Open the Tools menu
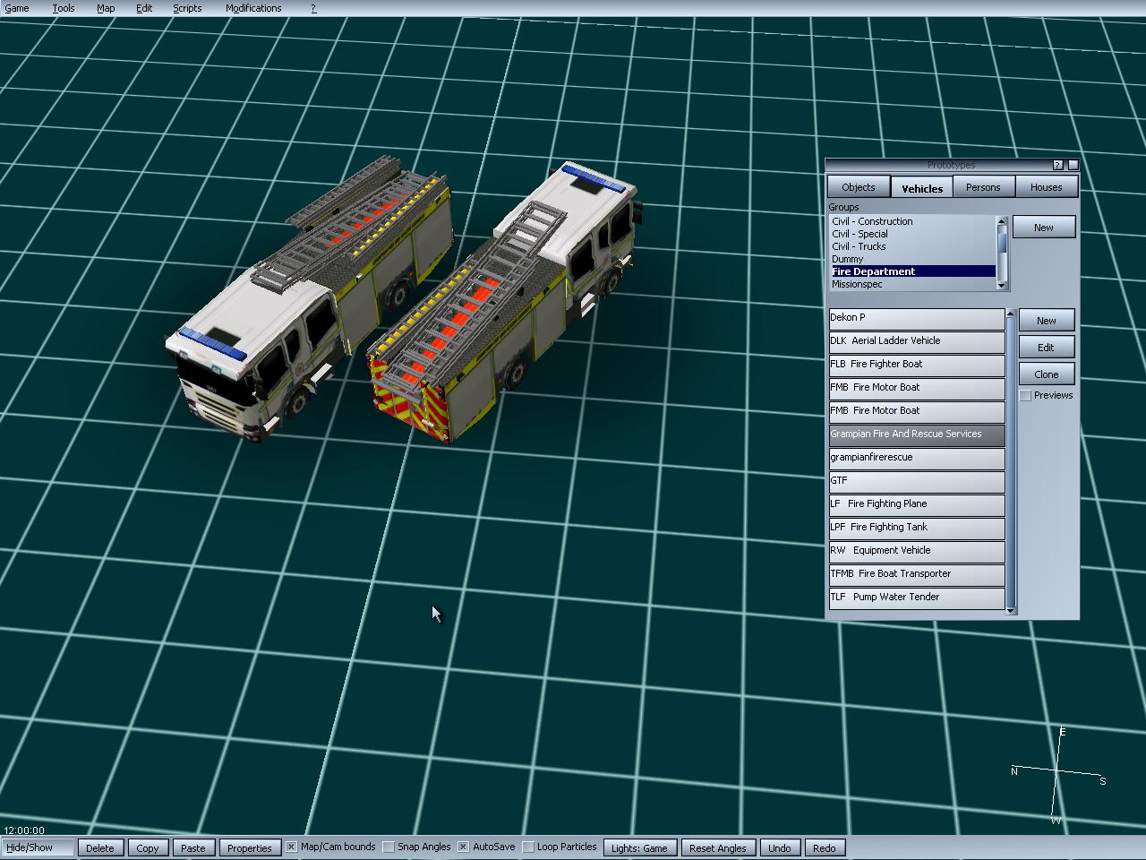This screenshot has height=860, width=1146. tap(63, 8)
